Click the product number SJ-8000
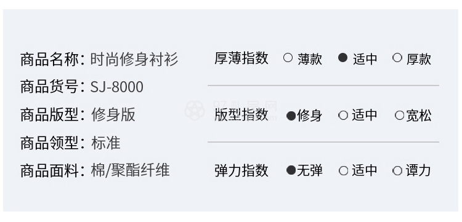 coord(116,87)
